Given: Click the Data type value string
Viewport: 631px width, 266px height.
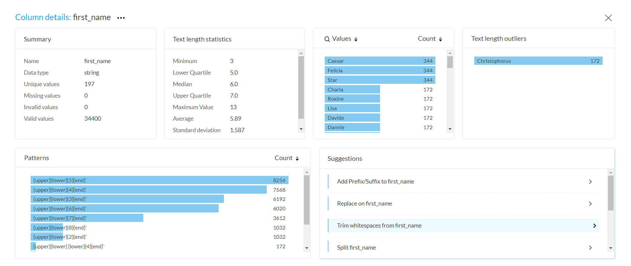Looking at the screenshot, I should coord(92,73).
